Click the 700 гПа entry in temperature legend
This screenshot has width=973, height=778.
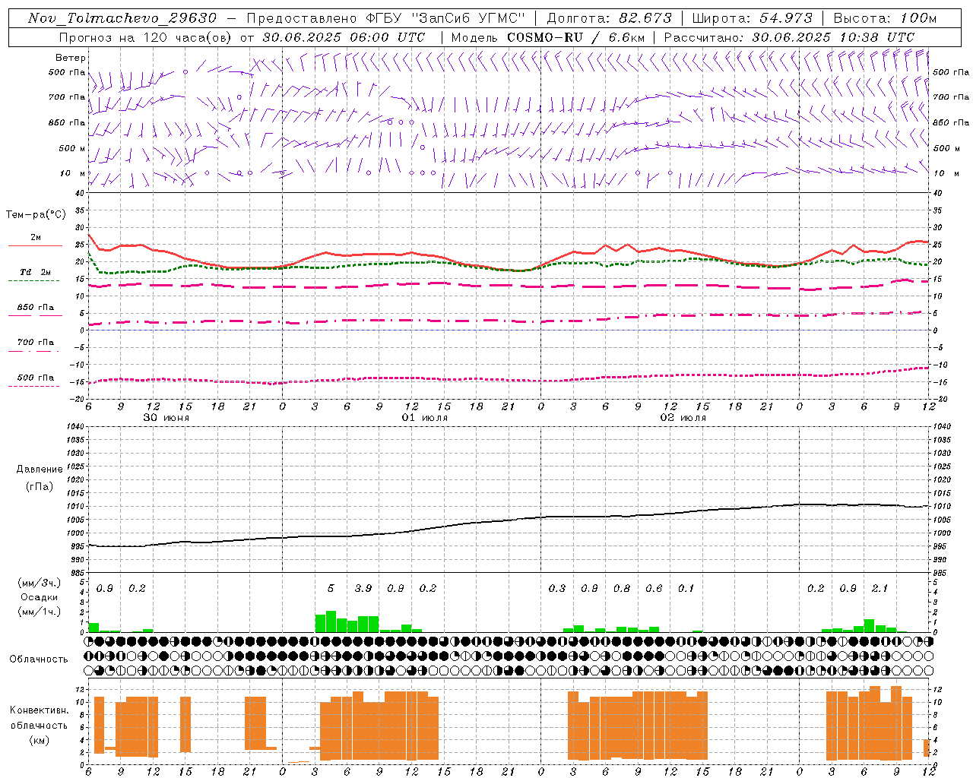click(36, 342)
